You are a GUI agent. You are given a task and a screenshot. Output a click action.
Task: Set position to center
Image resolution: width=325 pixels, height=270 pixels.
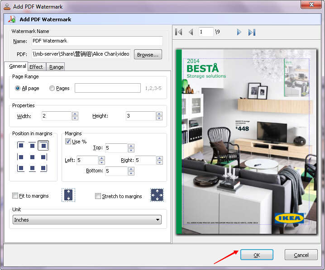(32, 157)
